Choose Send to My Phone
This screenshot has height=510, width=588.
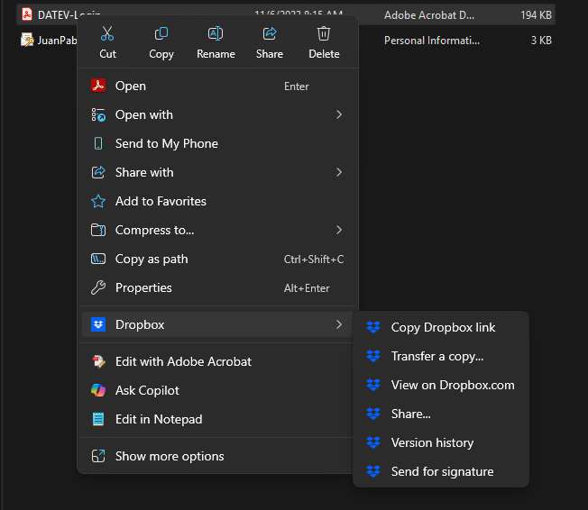[x=167, y=144]
